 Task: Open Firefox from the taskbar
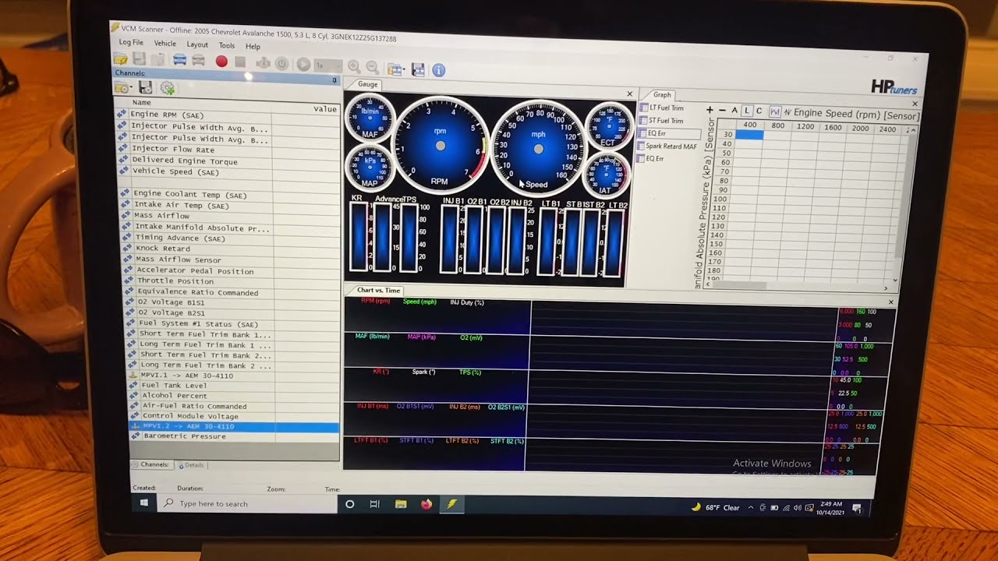(x=426, y=504)
